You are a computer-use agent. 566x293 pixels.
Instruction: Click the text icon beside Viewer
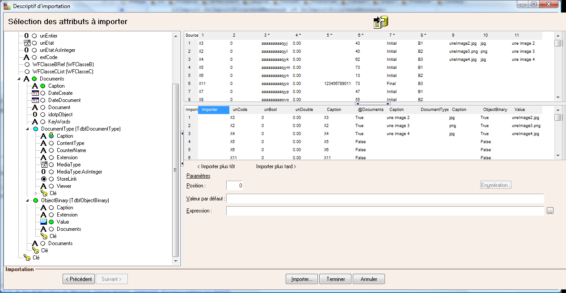coord(43,186)
